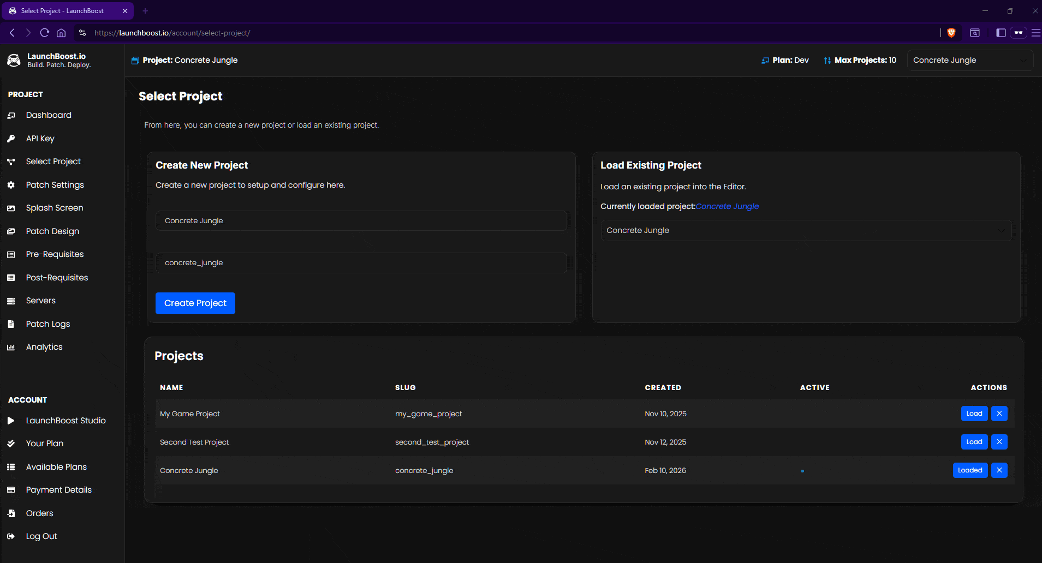Image resolution: width=1042 pixels, height=563 pixels.
Task: Click the Analytics chart icon
Action: click(11, 347)
